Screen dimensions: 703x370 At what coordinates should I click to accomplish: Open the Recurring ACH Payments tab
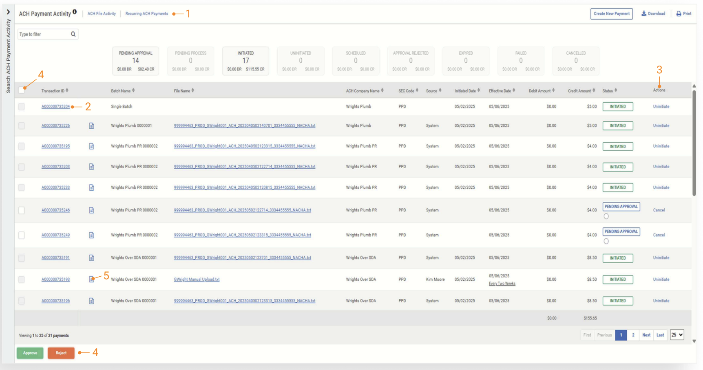click(x=146, y=14)
